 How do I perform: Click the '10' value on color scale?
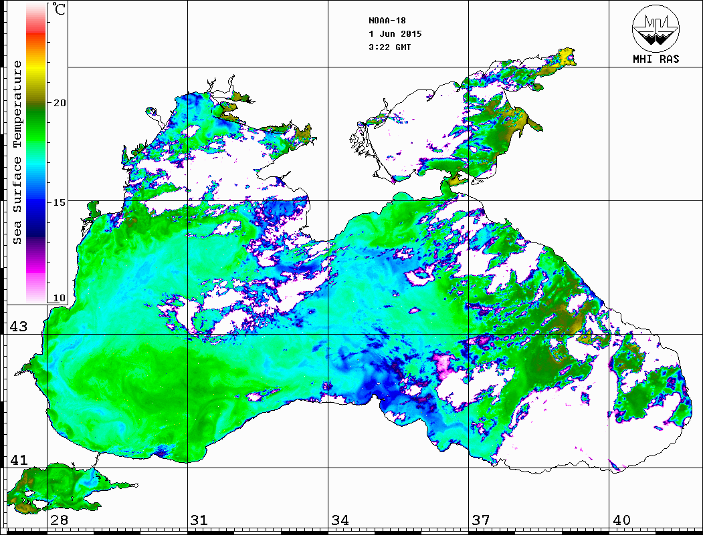point(59,298)
